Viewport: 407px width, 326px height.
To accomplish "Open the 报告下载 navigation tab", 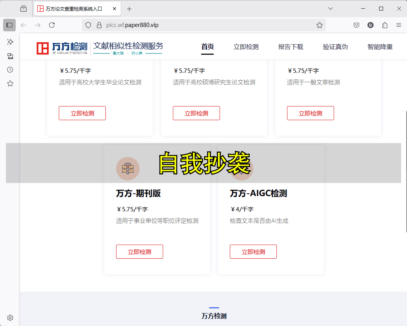I will click(x=291, y=47).
